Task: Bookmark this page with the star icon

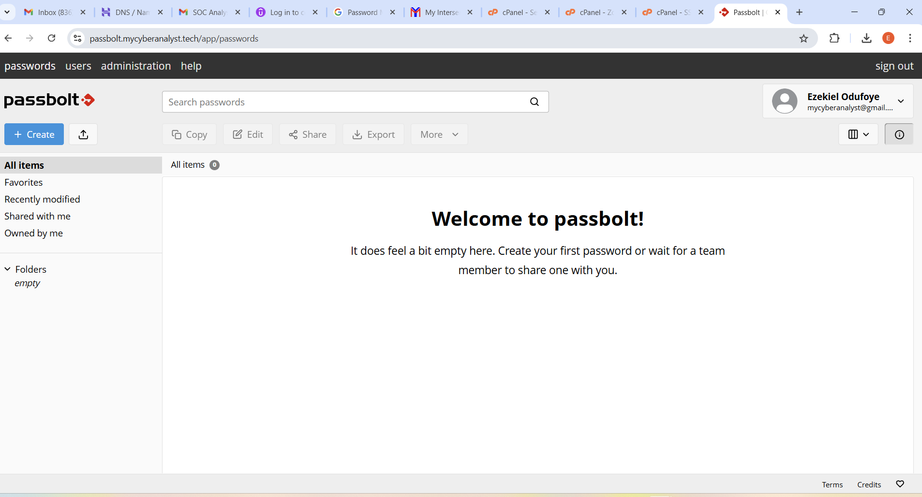Action: coord(803,38)
